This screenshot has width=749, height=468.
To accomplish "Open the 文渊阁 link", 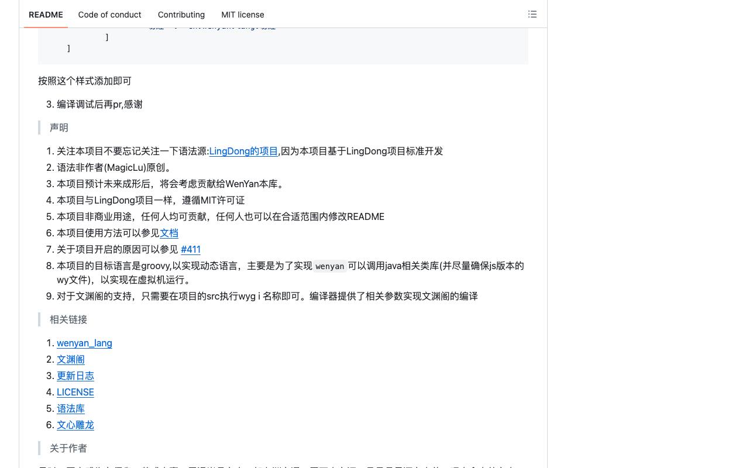I will pyautogui.click(x=71, y=359).
